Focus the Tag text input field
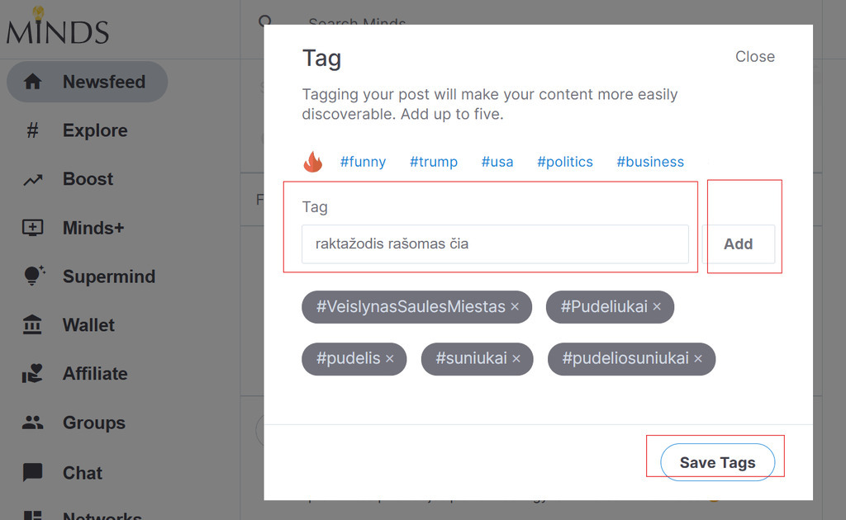Screen dimensions: 846x520 pyautogui.click(x=495, y=244)
